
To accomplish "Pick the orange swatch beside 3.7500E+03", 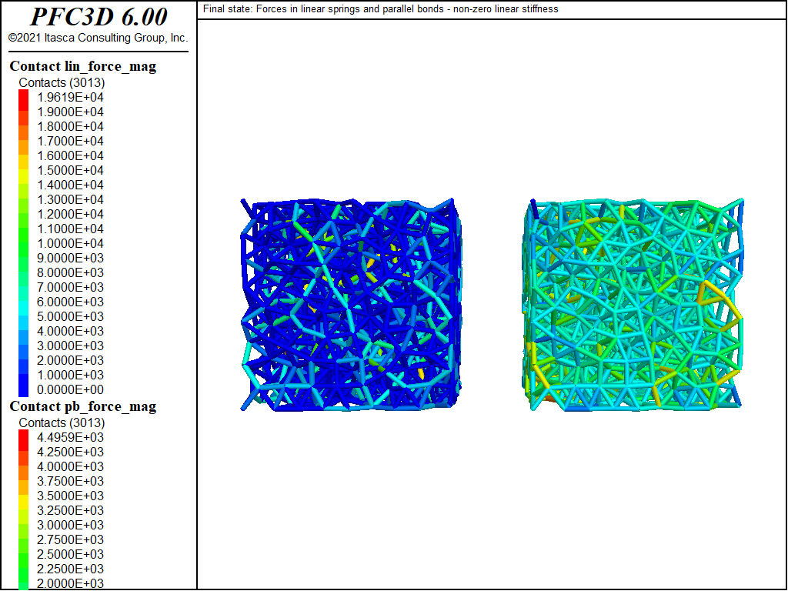I will (x=23, y=481).
